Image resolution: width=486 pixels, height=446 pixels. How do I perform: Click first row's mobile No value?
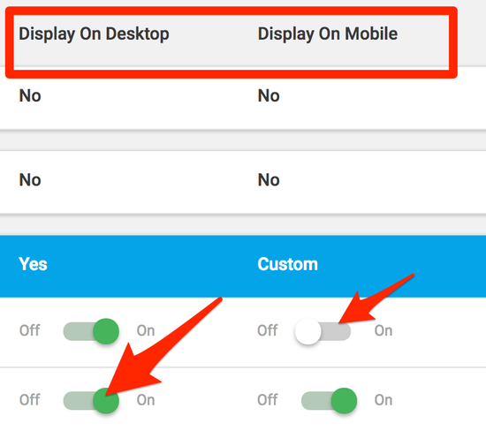pos(269,95)
